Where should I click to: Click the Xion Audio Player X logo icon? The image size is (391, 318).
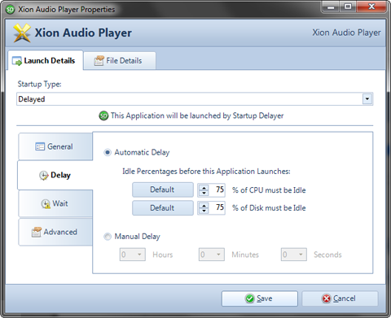coord(22,33)
